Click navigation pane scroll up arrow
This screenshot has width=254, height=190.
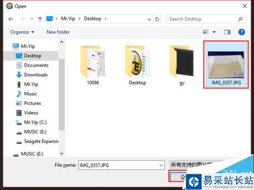click(x=62, y=42)
